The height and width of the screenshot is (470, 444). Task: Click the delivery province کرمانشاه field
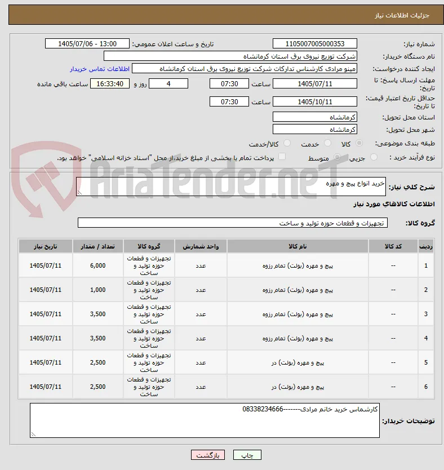coord(315,117)
